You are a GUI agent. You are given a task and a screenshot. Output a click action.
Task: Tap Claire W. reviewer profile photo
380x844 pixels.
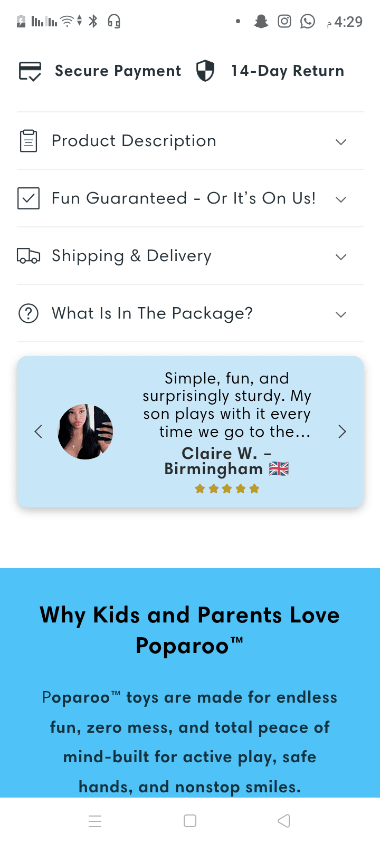[x=85, y=432]
